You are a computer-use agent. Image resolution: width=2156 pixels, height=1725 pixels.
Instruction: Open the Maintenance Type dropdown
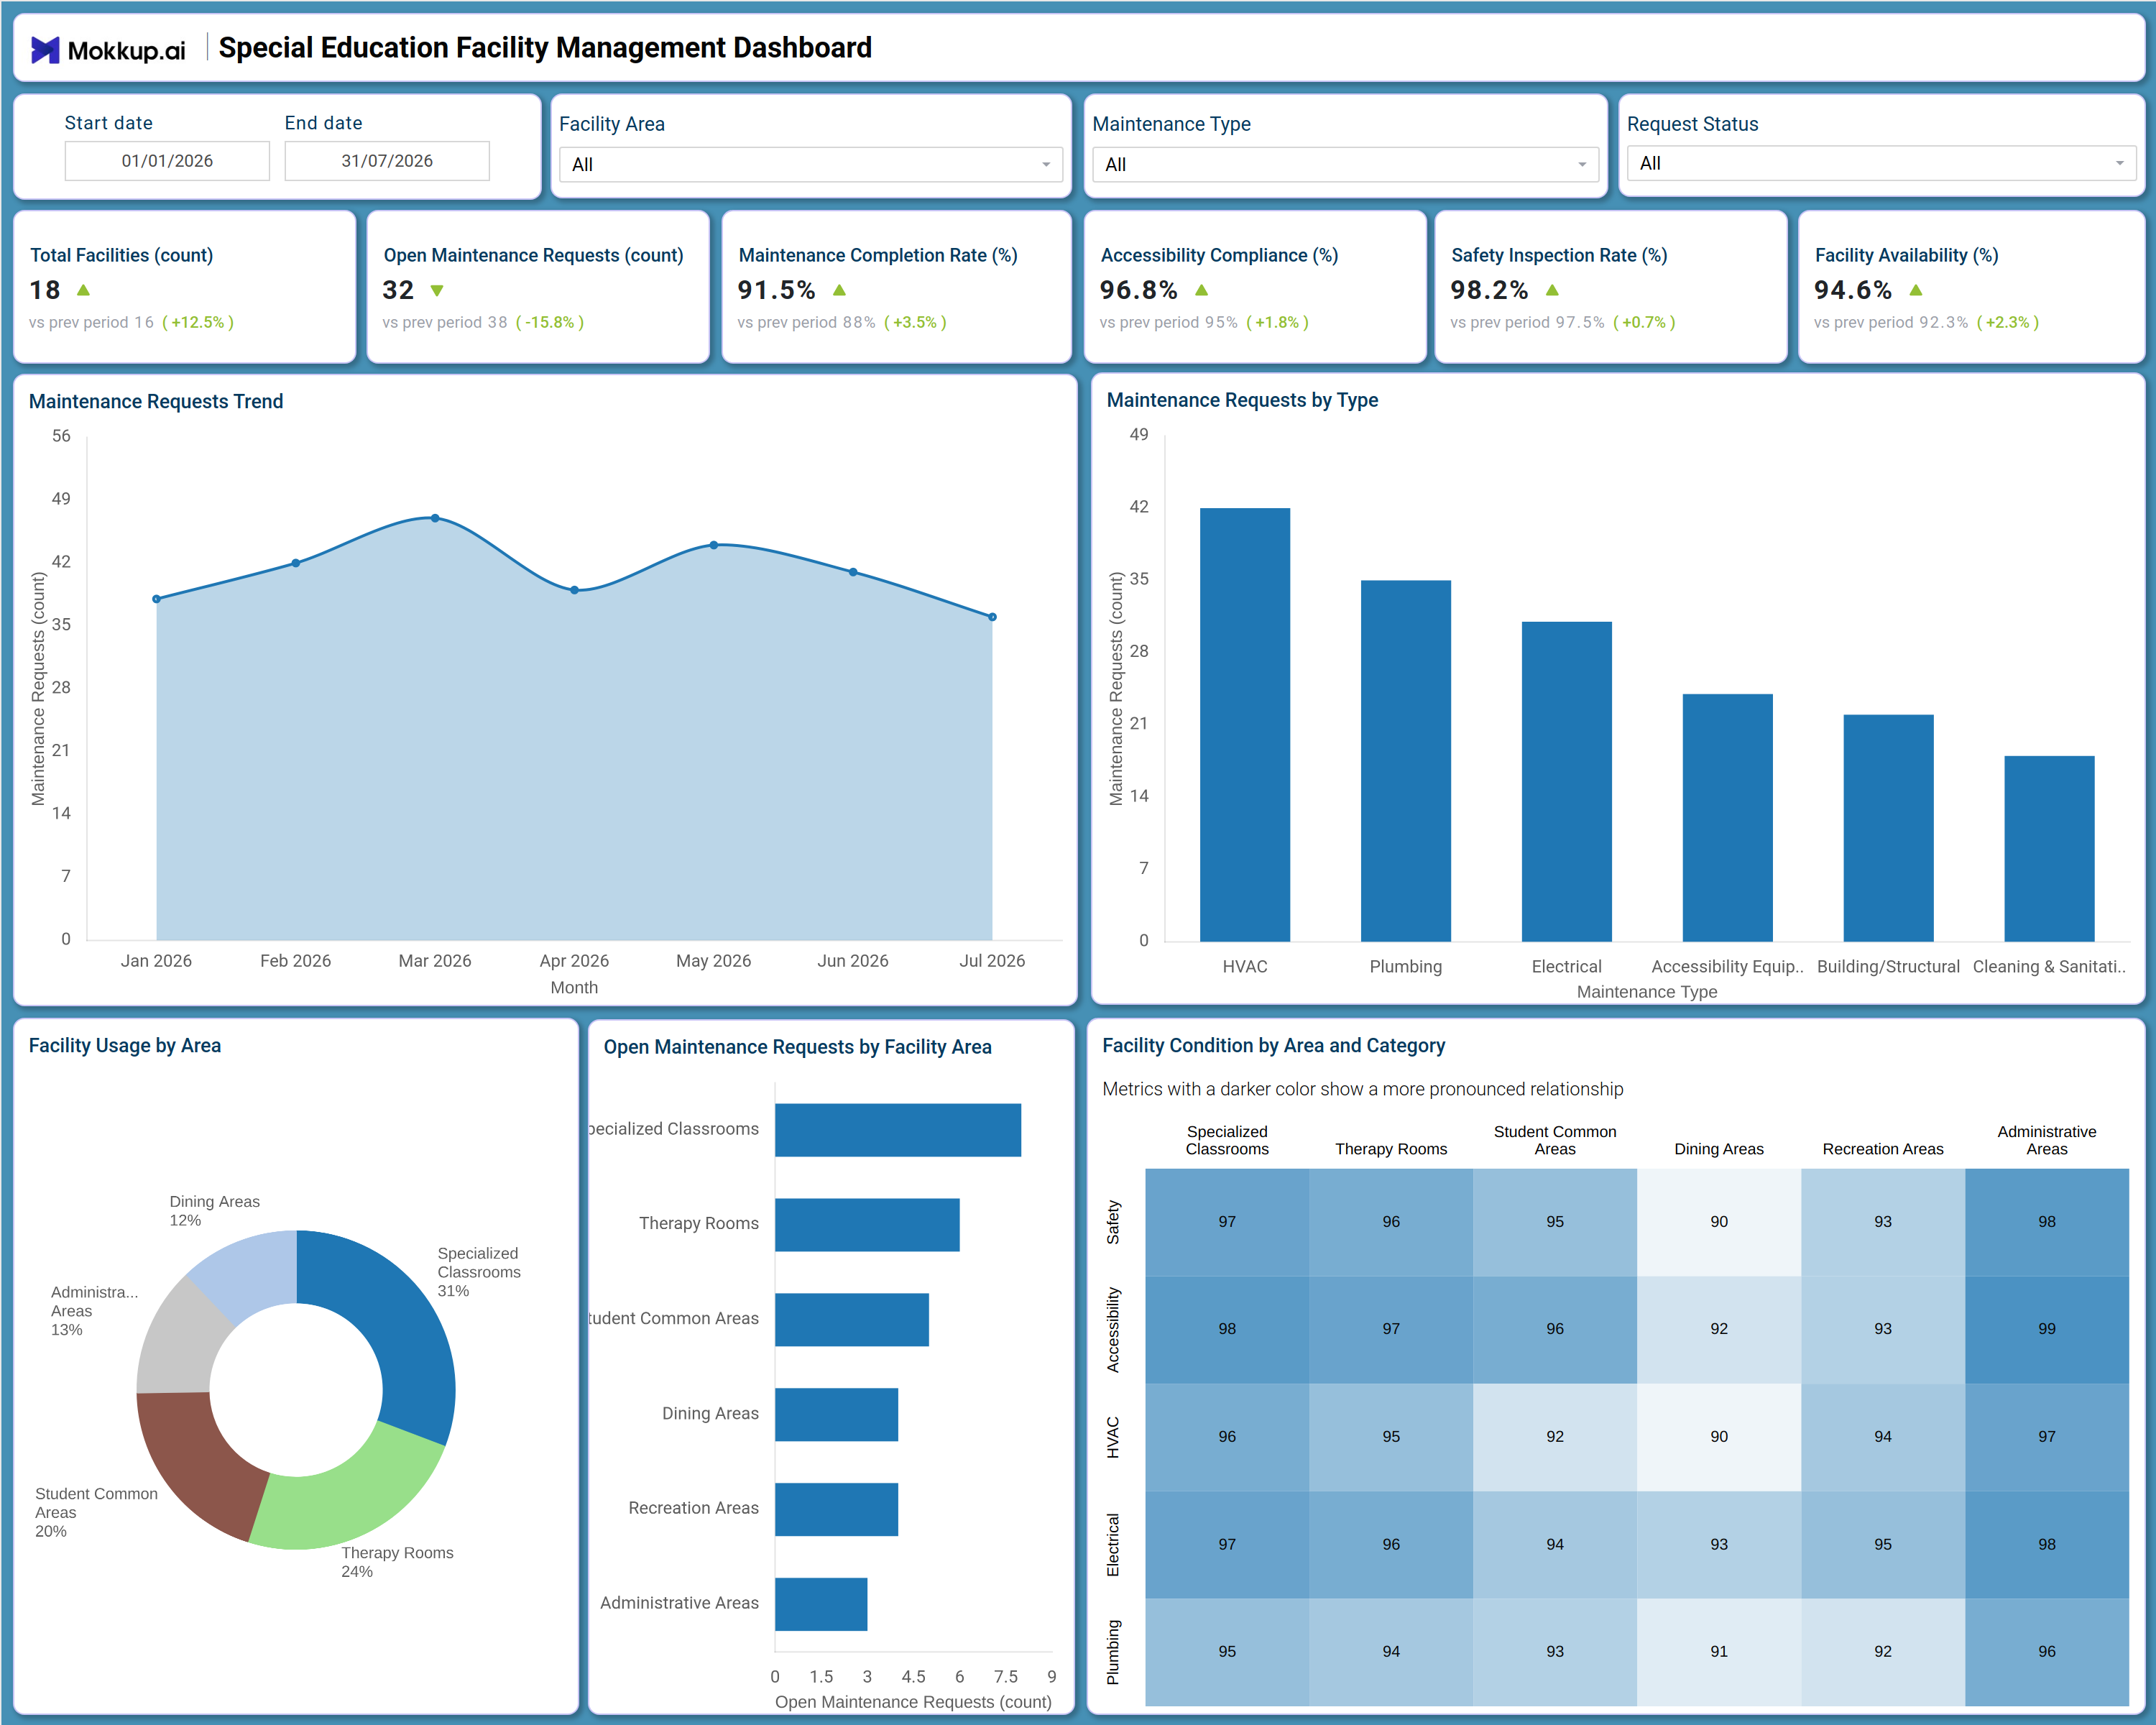[1345, 165]
